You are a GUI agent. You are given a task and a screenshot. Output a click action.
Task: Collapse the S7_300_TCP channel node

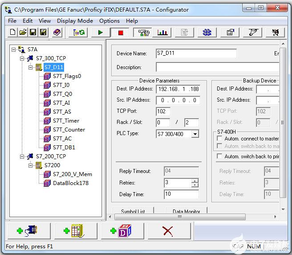click(x=22, y=58)
